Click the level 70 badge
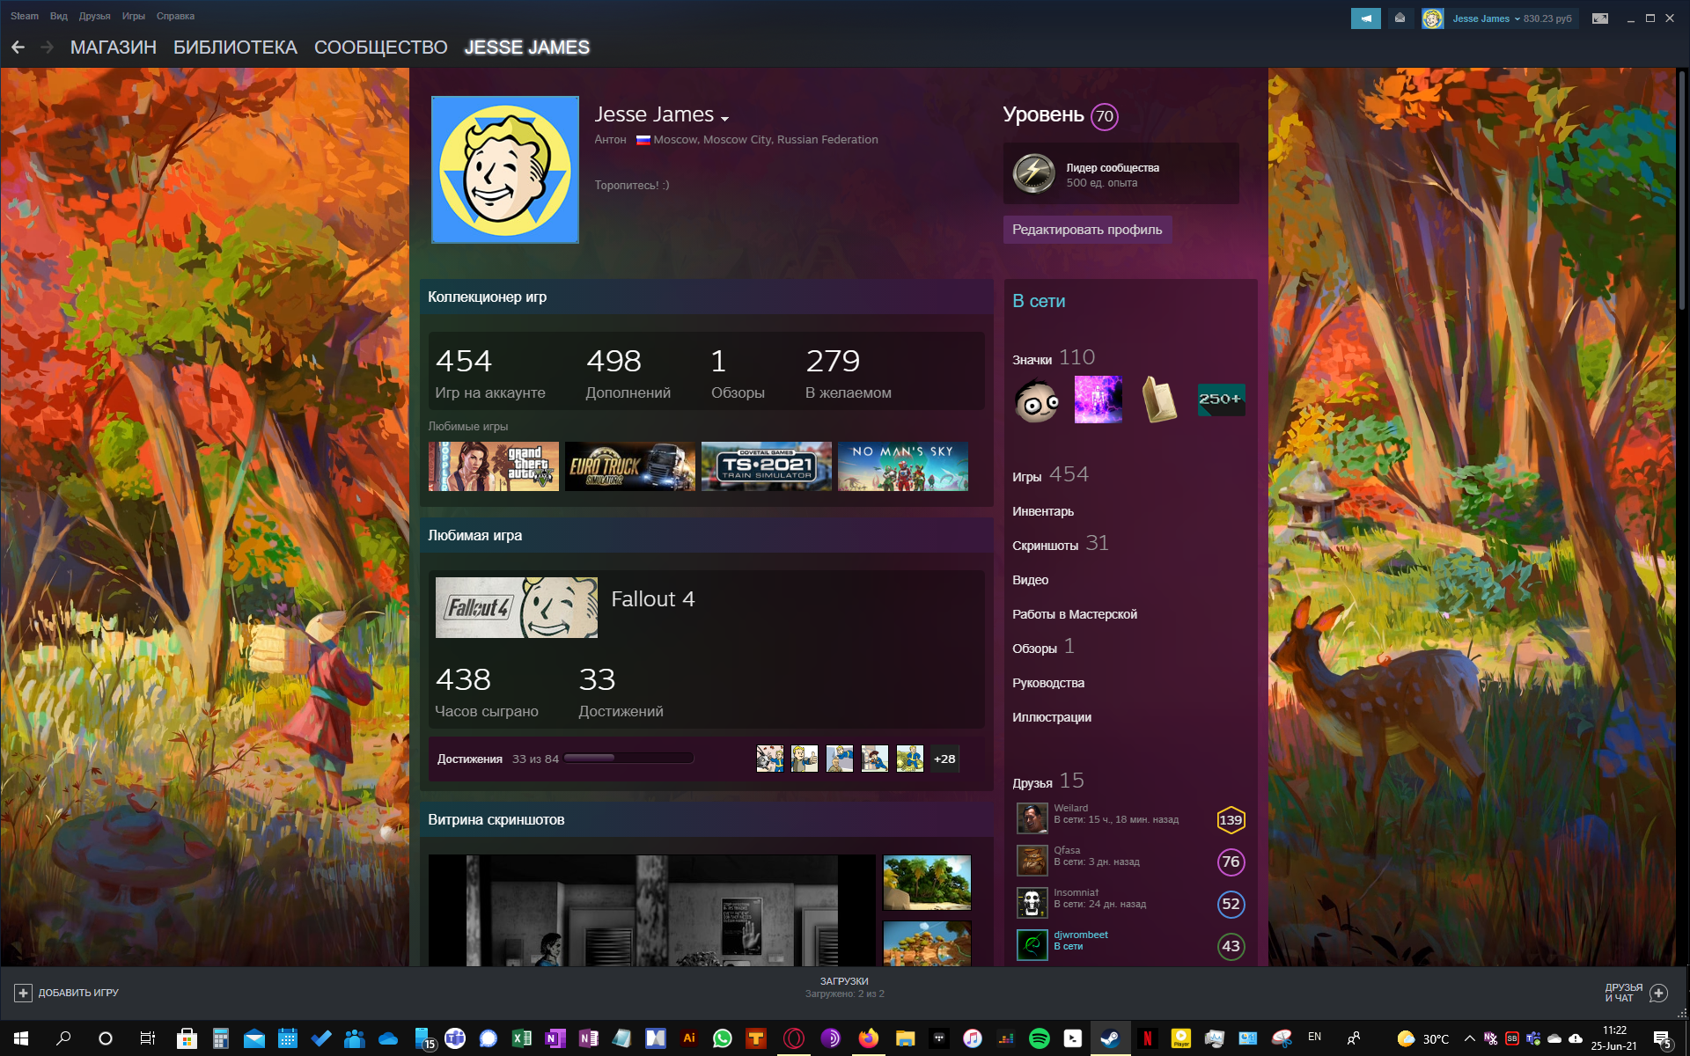This screenshot has height=1056, width=1690. 1105,116
